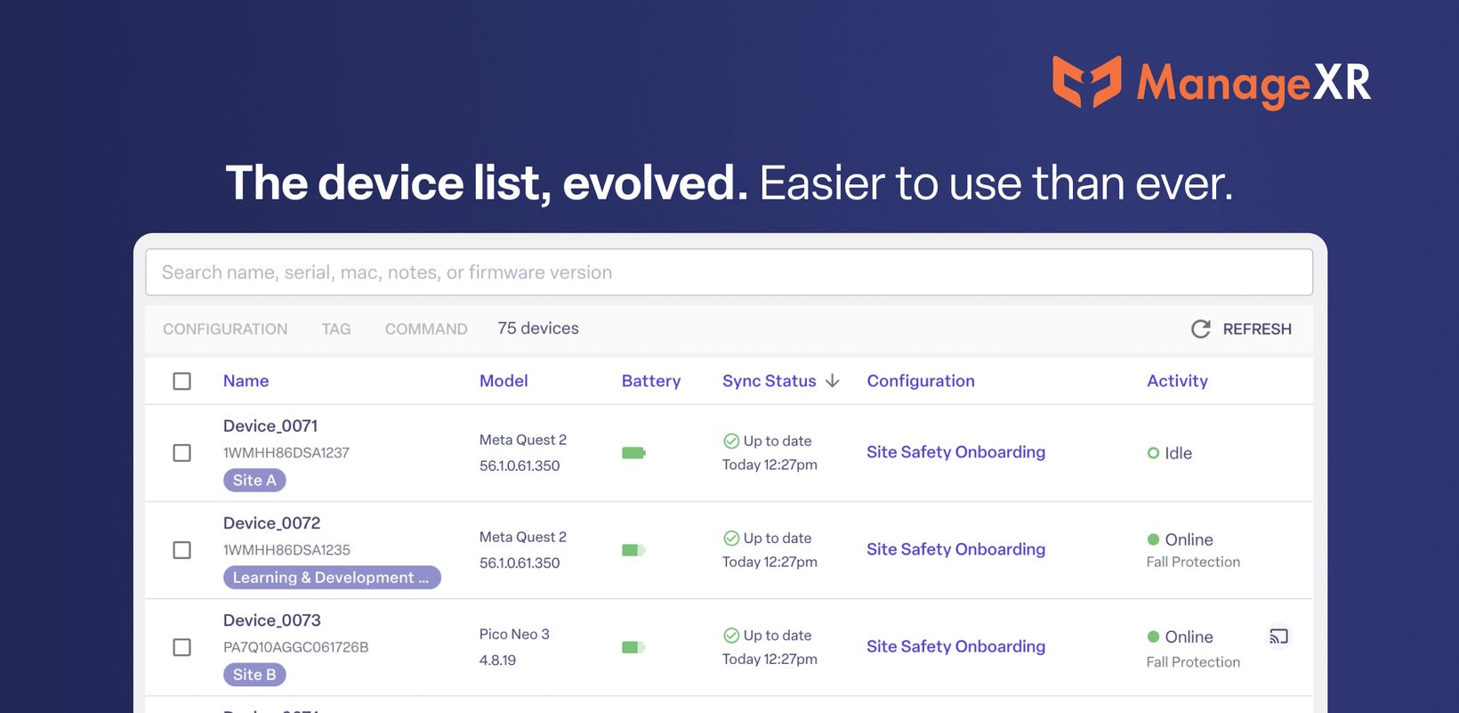1459x713 pixels.
Task: Click serial 1WMHH86DSA1235
Action: click(x=286, y=550)
